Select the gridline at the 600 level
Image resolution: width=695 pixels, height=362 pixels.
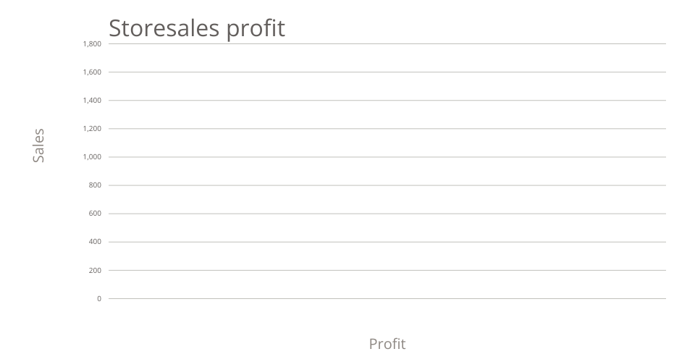(x=387, y=214)
